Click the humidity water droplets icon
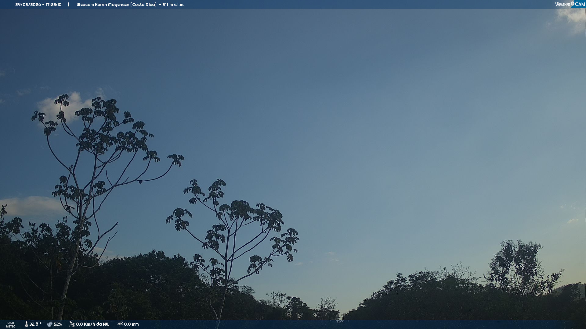This screenshot has width=586, height=329. (49, 324)
